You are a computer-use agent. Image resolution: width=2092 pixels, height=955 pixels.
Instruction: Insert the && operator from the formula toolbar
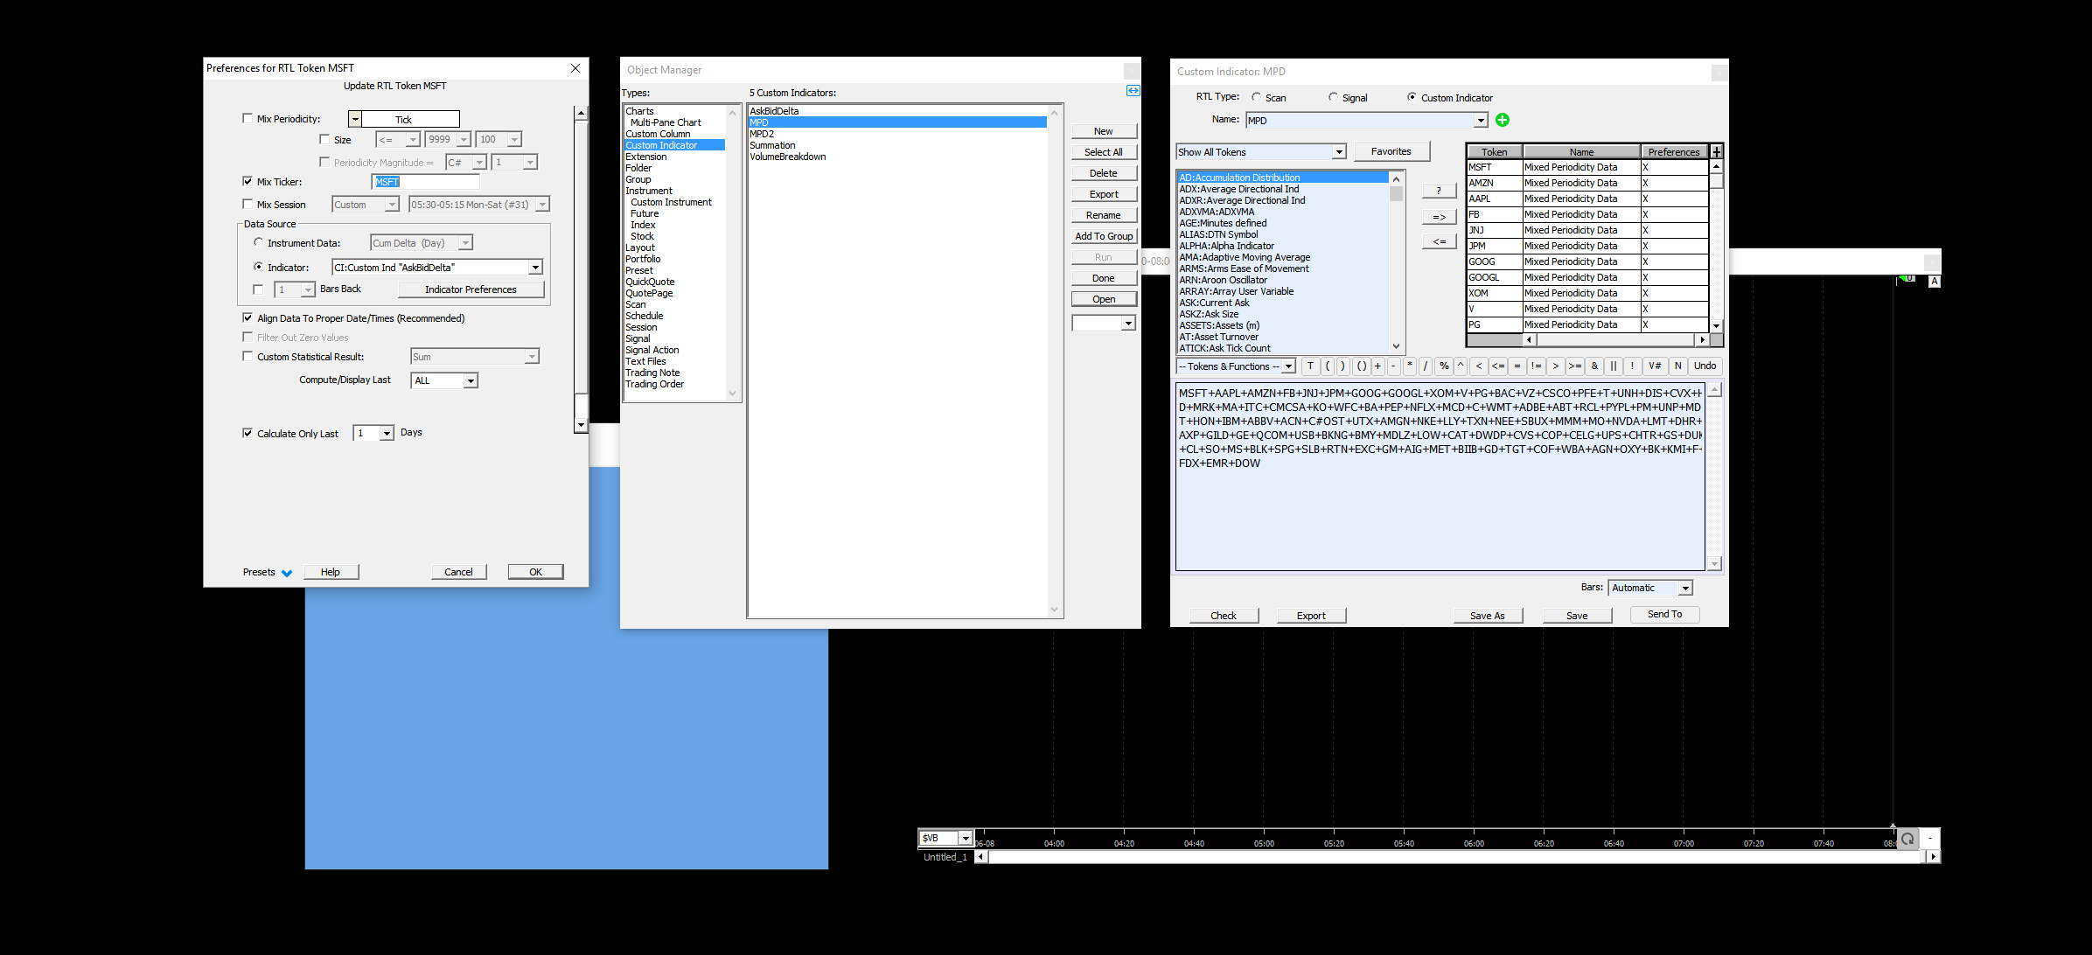coord(1594,366)
